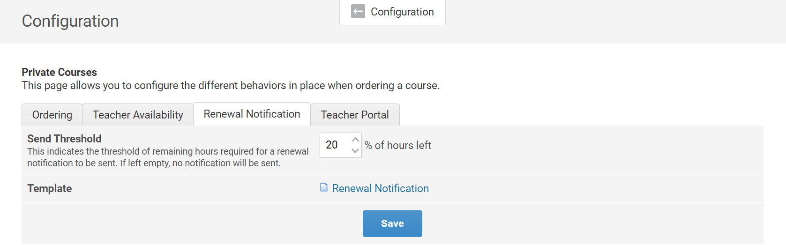Switch to the Ordering tab
The height and width of the screenshot is (245, 786).
pos(52,115)
